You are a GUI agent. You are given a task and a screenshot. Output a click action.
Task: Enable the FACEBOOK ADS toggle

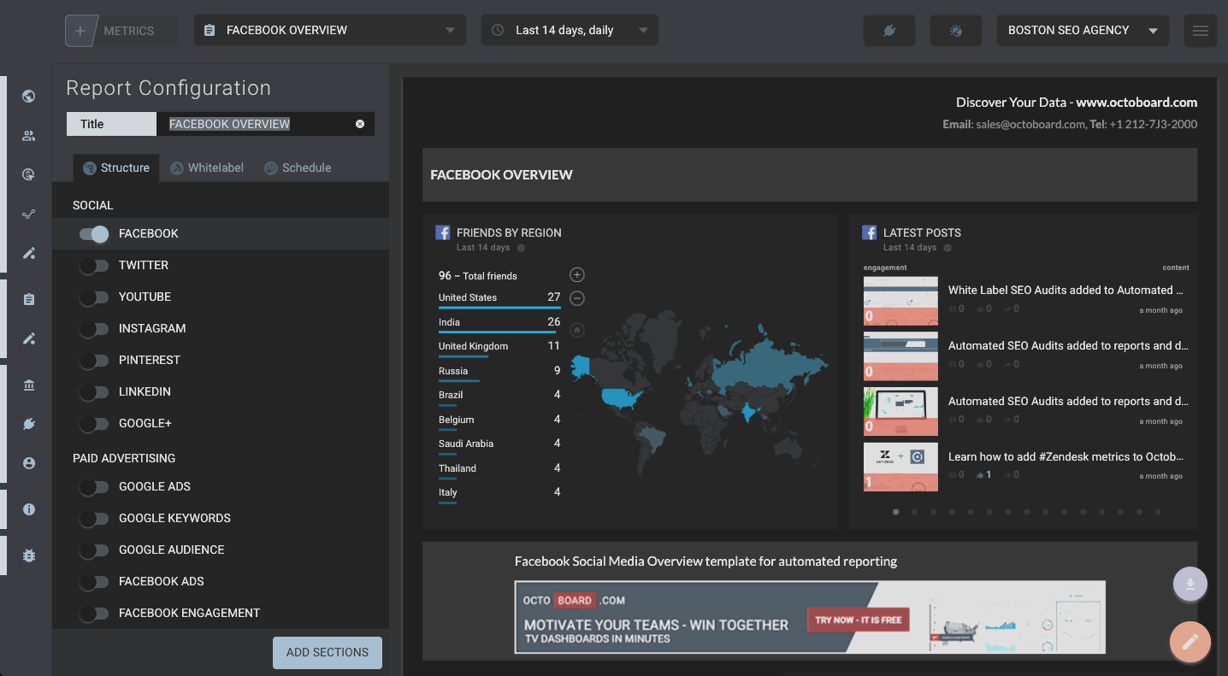(94, 582)
